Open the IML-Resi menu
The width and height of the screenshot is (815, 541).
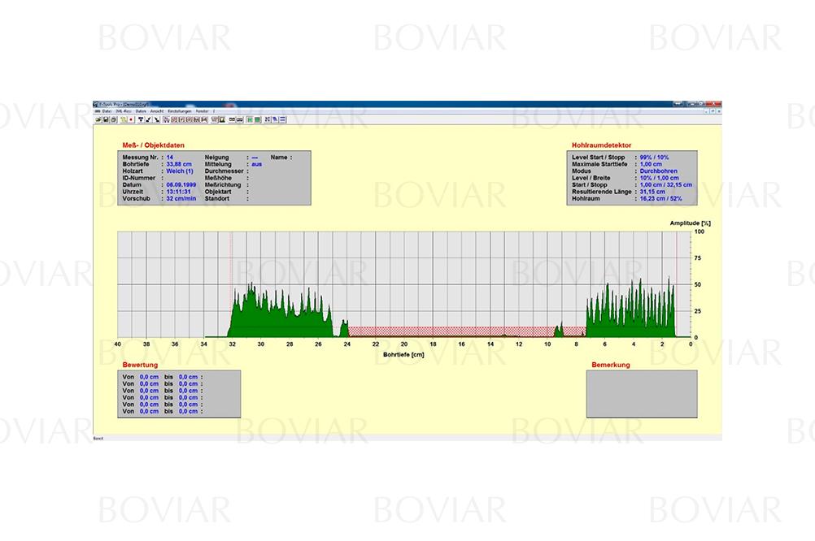click(123, 111)
